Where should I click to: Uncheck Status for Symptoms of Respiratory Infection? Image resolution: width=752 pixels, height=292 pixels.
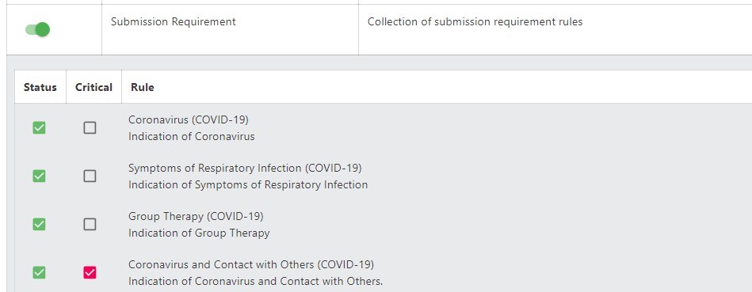click(40, 176)
